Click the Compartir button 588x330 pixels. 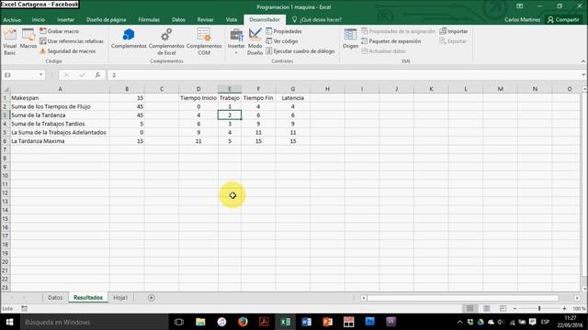click(x=563, y=19)
